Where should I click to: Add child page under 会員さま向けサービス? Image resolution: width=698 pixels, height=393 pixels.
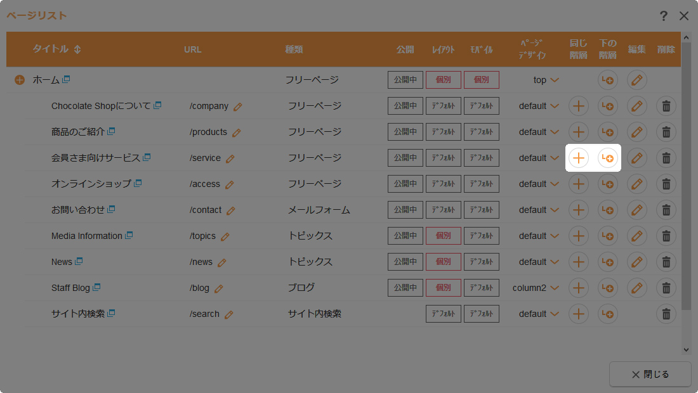point(608,158)
